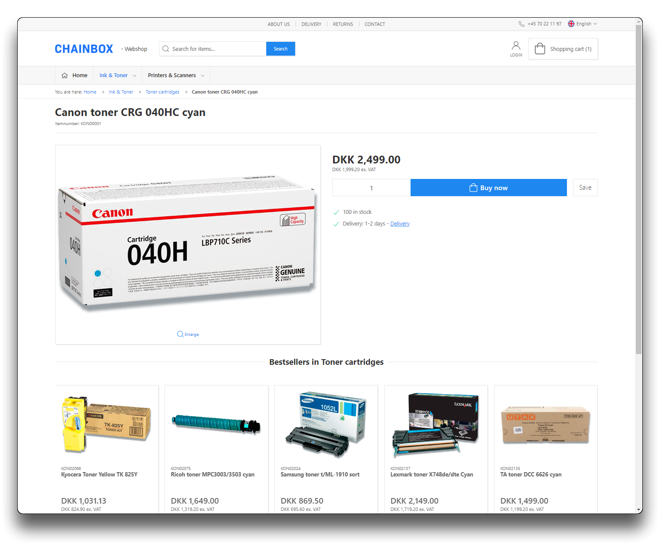Click the Buy now button
This screenshot has width=660, height=545.
click(x=489, y=188)
